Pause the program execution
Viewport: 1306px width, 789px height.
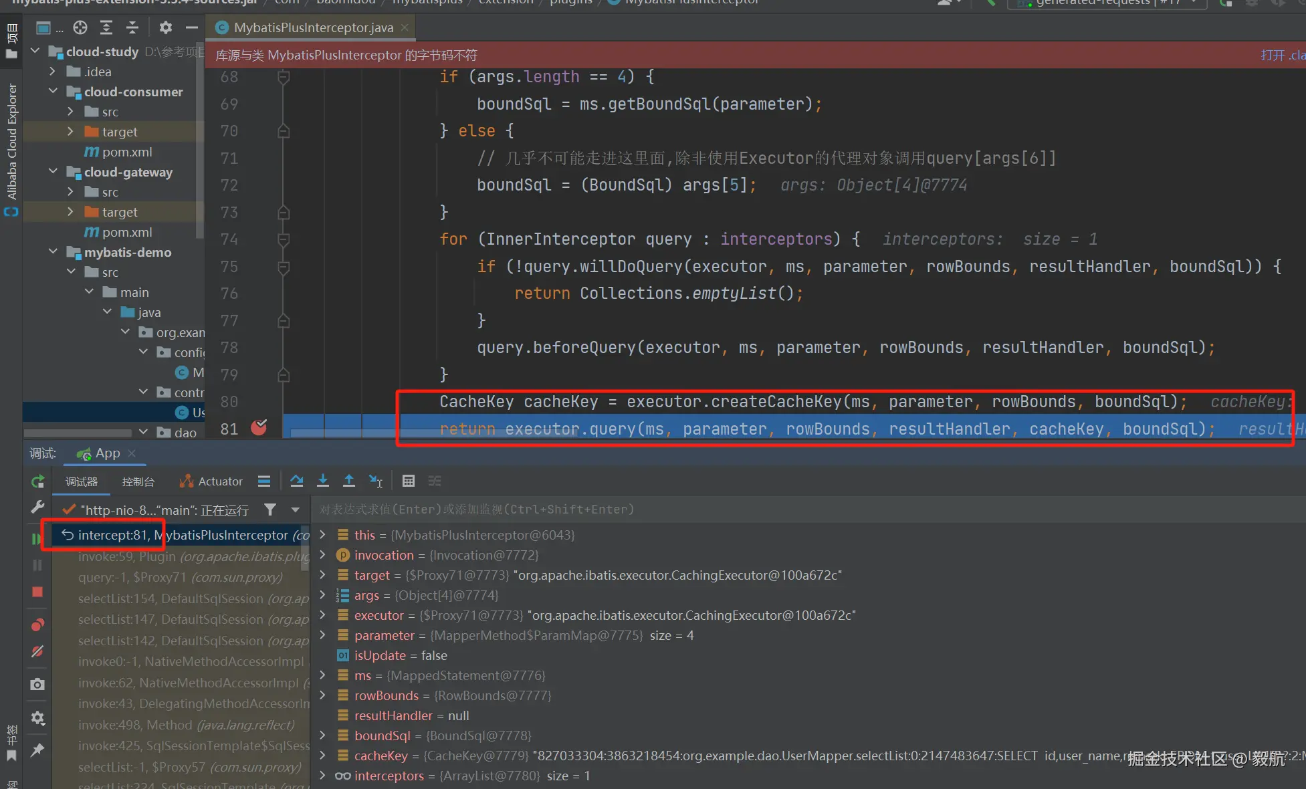[x=37, y=565]
